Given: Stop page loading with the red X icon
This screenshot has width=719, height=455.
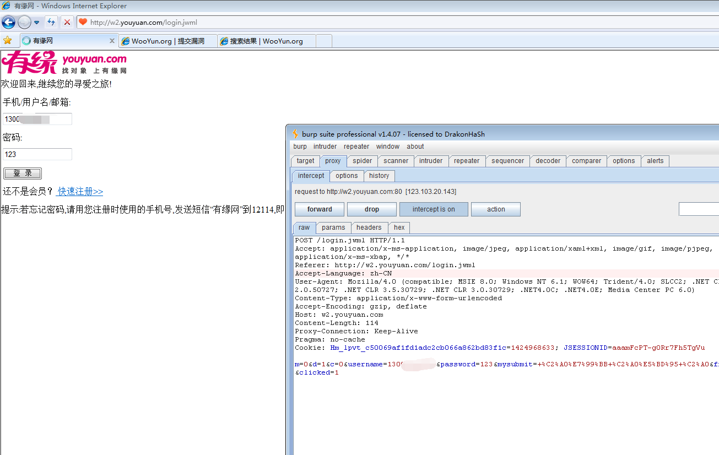Looking at the screenshot, I should coord(67,22).
